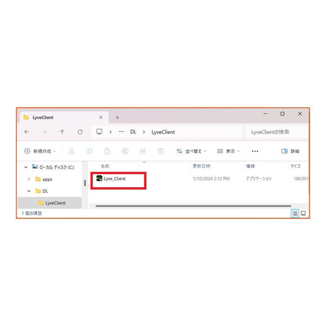The image size is (326, 326).
Task: Collapse the DL folder in tree
Action: pos(29,191)
